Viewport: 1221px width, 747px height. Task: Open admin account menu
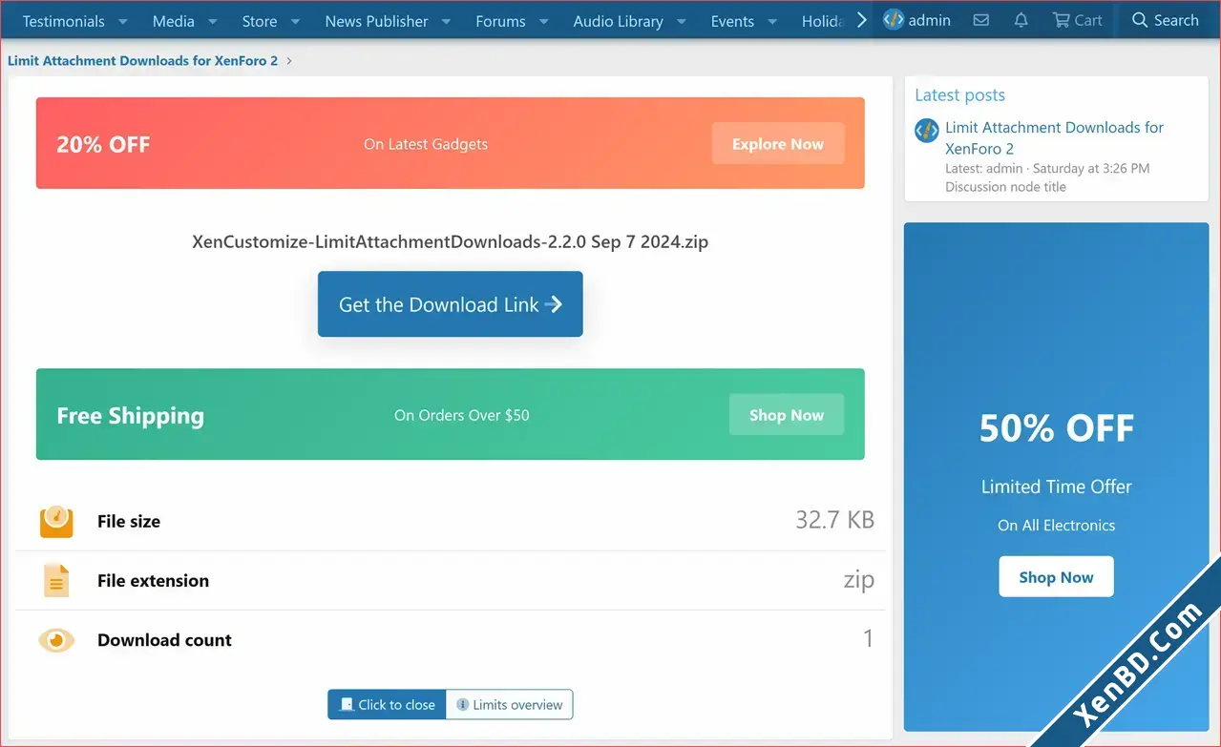coord(916,20)
